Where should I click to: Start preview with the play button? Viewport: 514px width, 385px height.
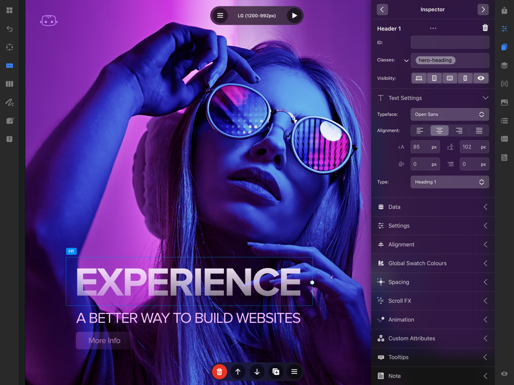pos(294,16)
